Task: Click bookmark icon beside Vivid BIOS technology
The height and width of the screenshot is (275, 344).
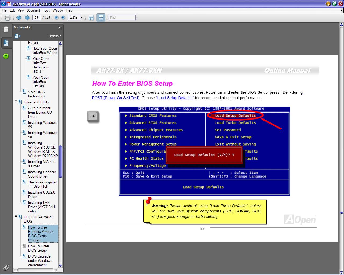Action: click(24, 92)
